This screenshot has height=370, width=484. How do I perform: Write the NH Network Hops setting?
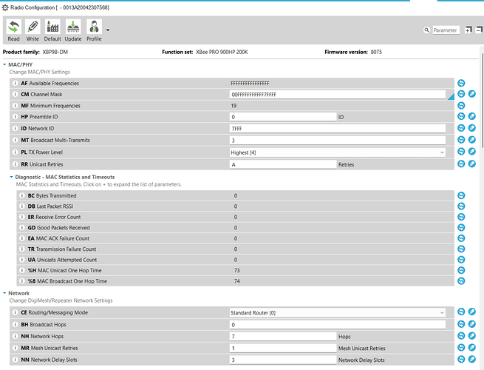click(472, 336)
